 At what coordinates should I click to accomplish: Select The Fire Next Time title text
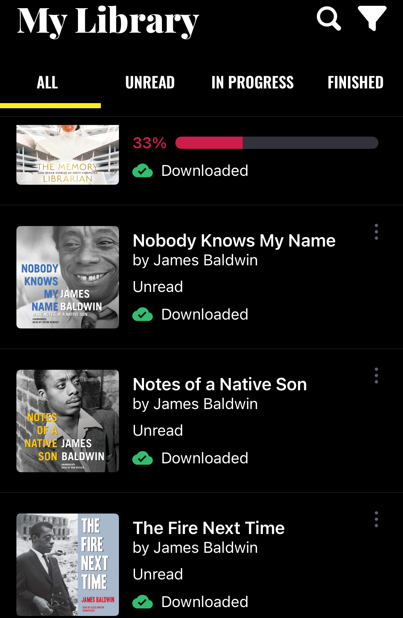(209, 528)
